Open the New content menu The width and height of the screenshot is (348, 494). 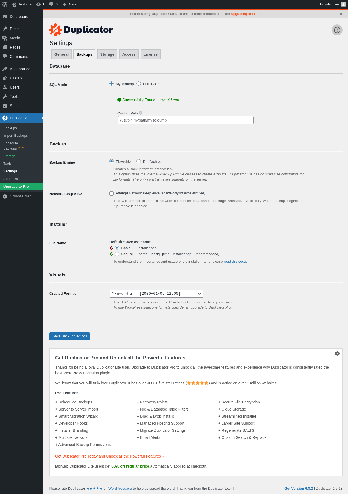(69, 4)
